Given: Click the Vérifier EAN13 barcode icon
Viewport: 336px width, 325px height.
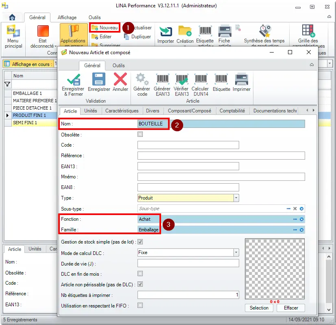Looking at the screenshot, I should point(182,79).
